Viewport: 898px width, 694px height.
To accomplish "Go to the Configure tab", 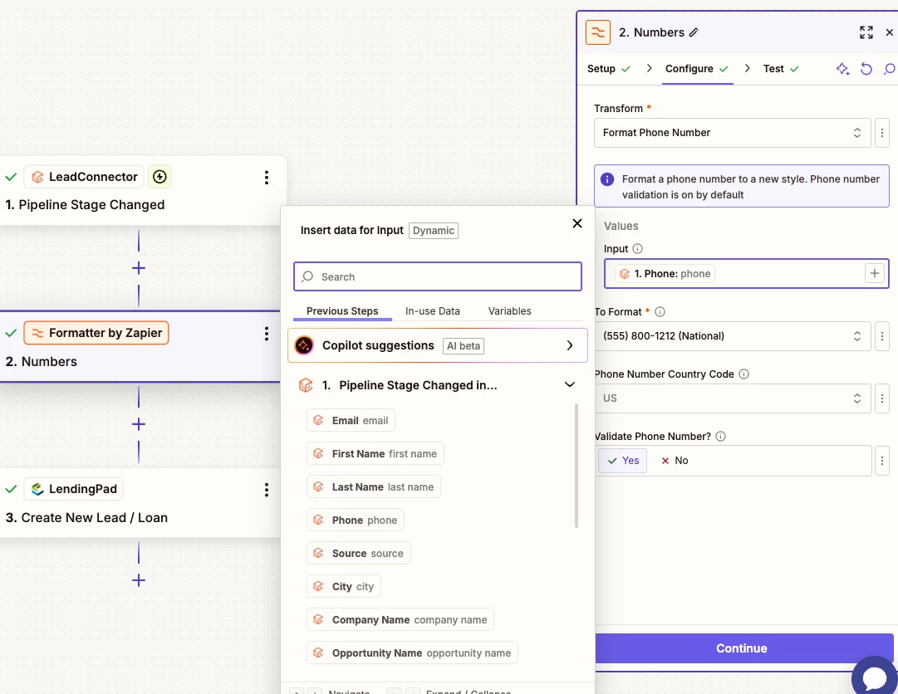I will click(x=696, y=69).
